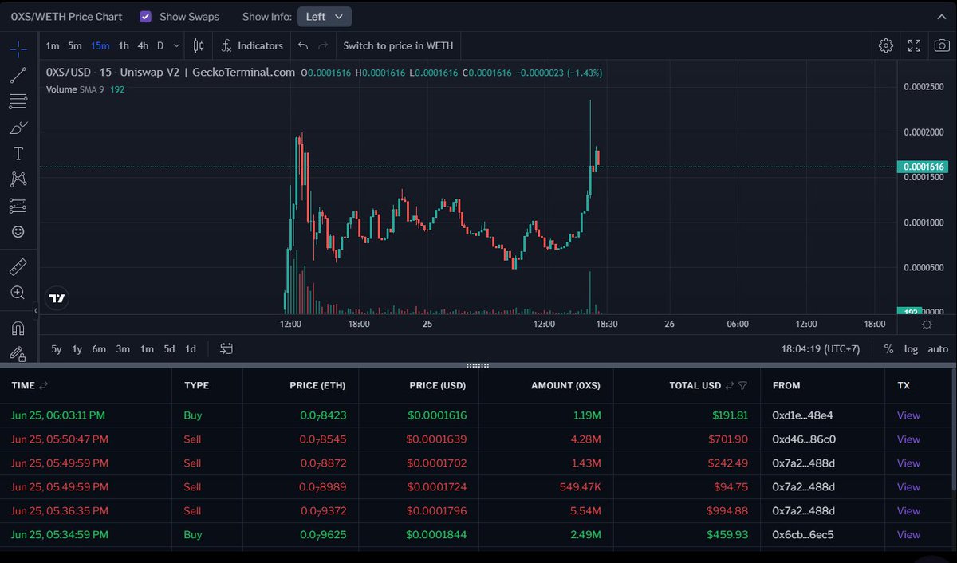Switch chart interval to 1h
The height and width of the screenshot is (563, 957).
click(x=123, y=45)
